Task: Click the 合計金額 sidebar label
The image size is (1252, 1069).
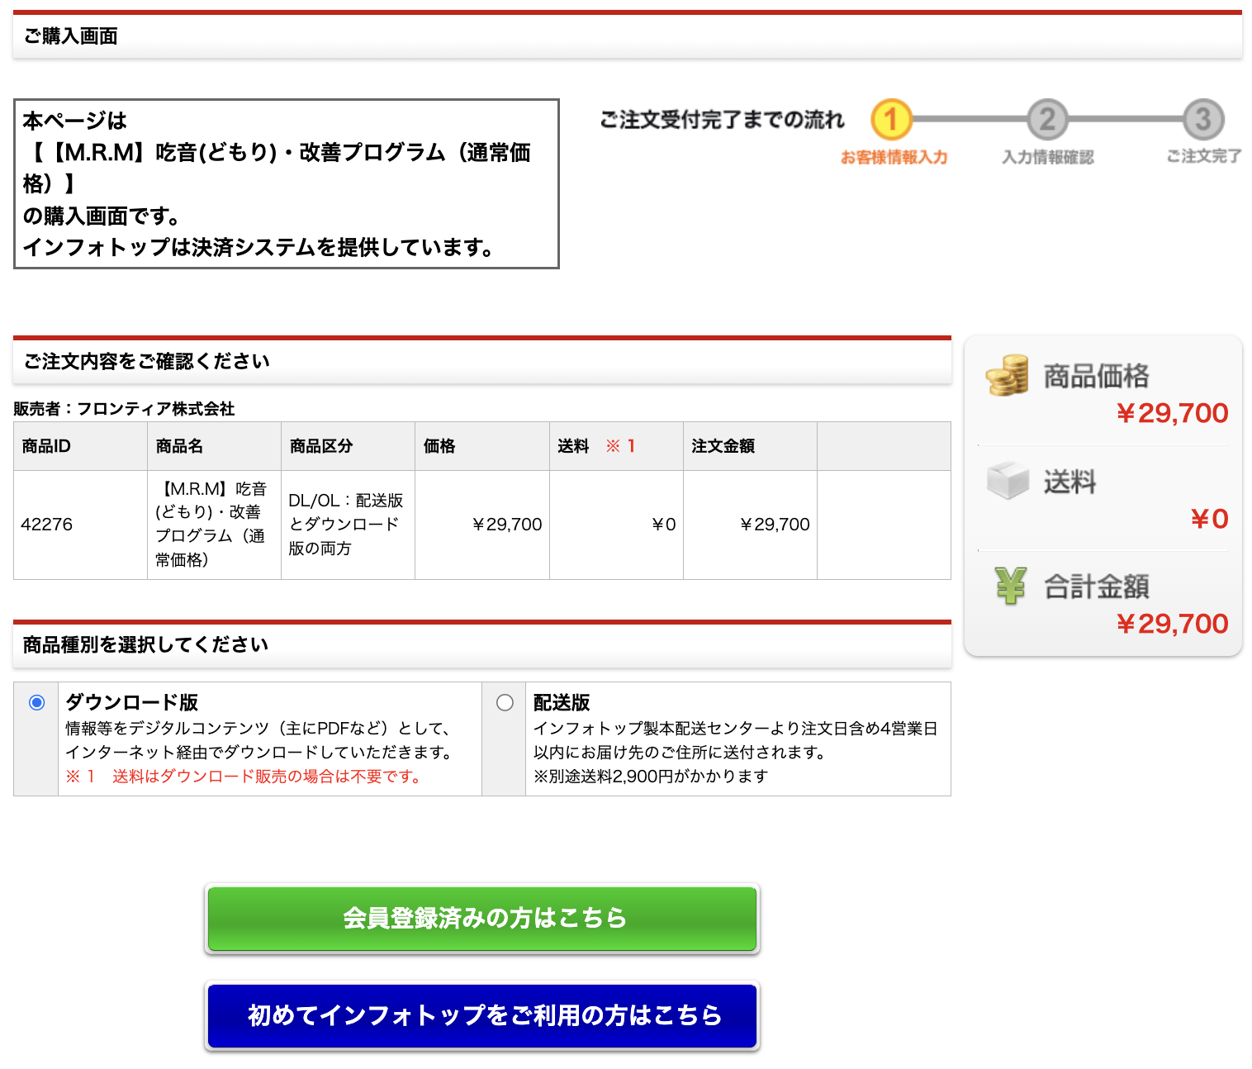Action: [x=1096, y=587]
